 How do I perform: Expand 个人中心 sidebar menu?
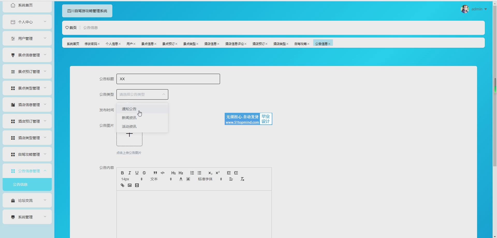tap(27, 22)
